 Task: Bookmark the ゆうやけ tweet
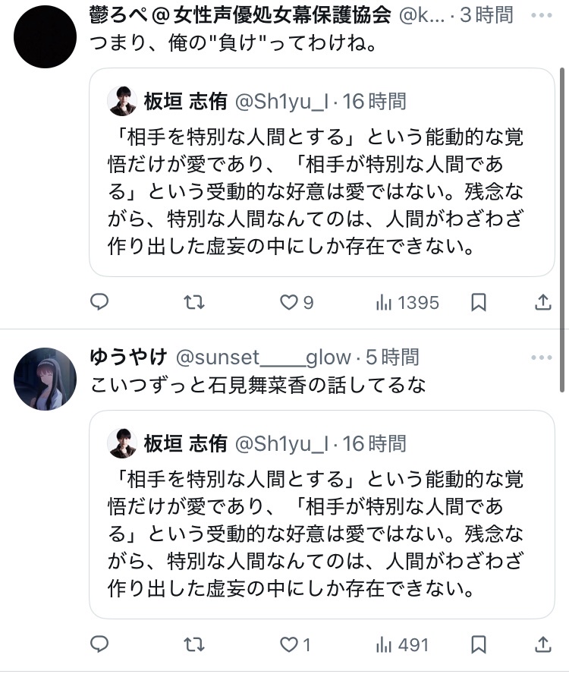point(479,644)
